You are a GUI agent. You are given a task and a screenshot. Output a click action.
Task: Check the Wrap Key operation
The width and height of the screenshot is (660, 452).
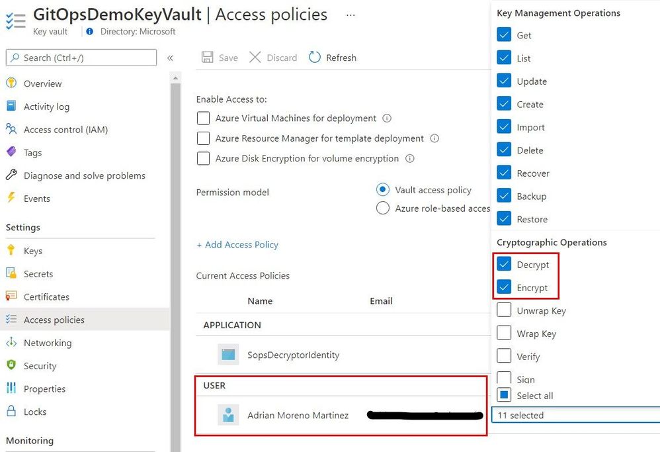click(504, 333)
